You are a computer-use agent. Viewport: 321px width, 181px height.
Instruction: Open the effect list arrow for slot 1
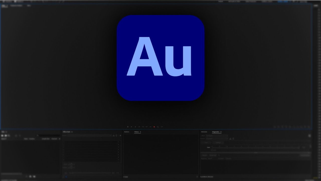[x=118, y=142]
